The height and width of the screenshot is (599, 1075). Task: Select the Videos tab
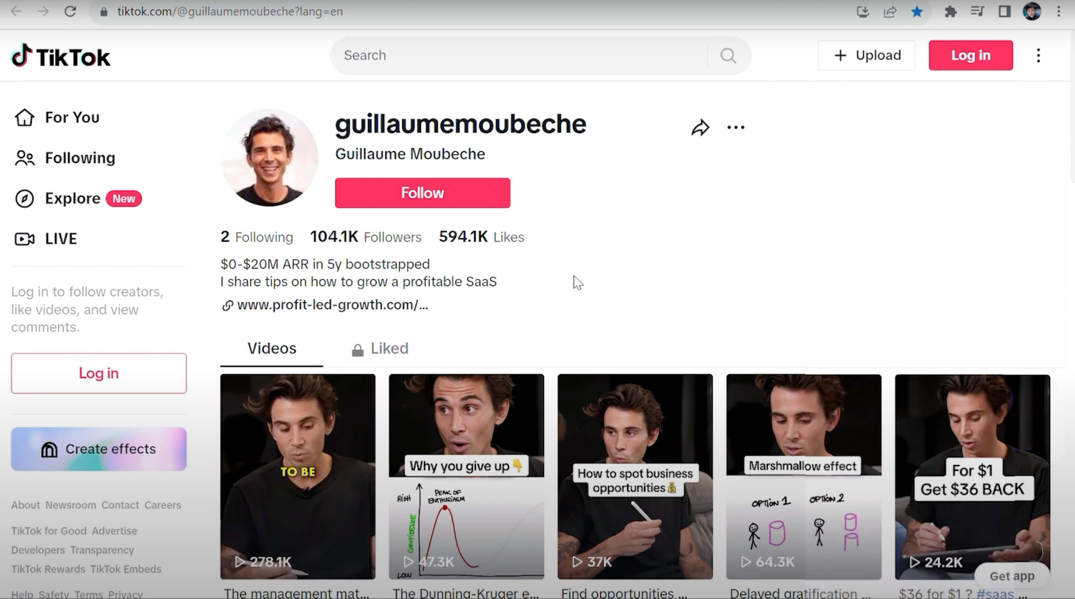tap(272, 349)
